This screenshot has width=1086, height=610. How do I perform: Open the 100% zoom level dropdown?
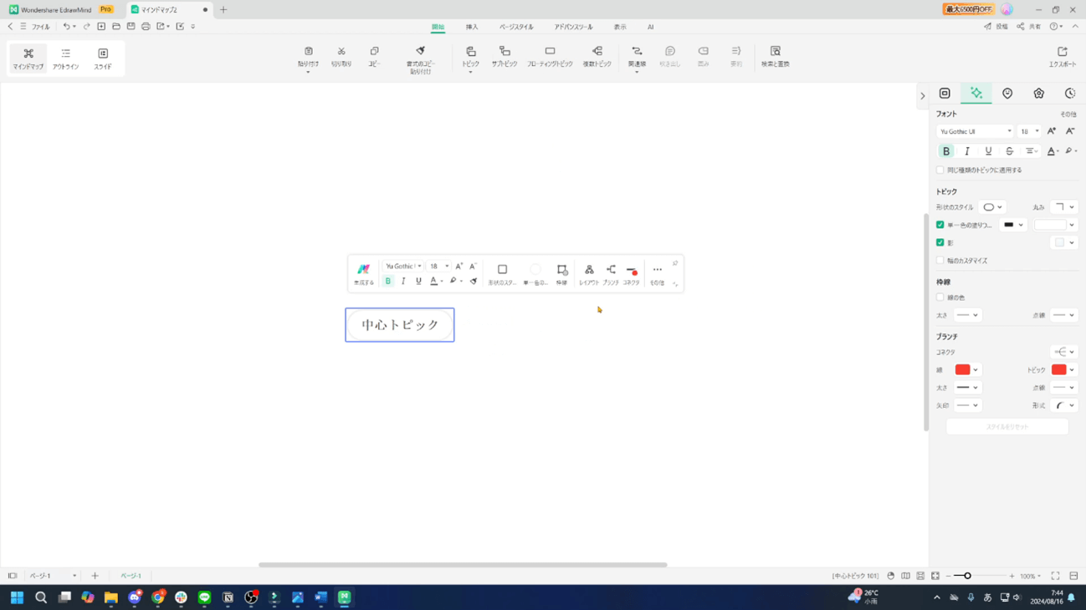coord(1030,576)
